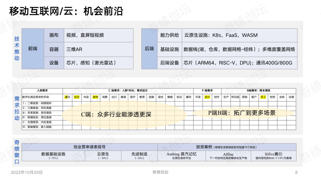Click the slide title 移动互联网/云：机会前沿
The height and width of the screenshot is (181, 321).
[x=66, y=11]
